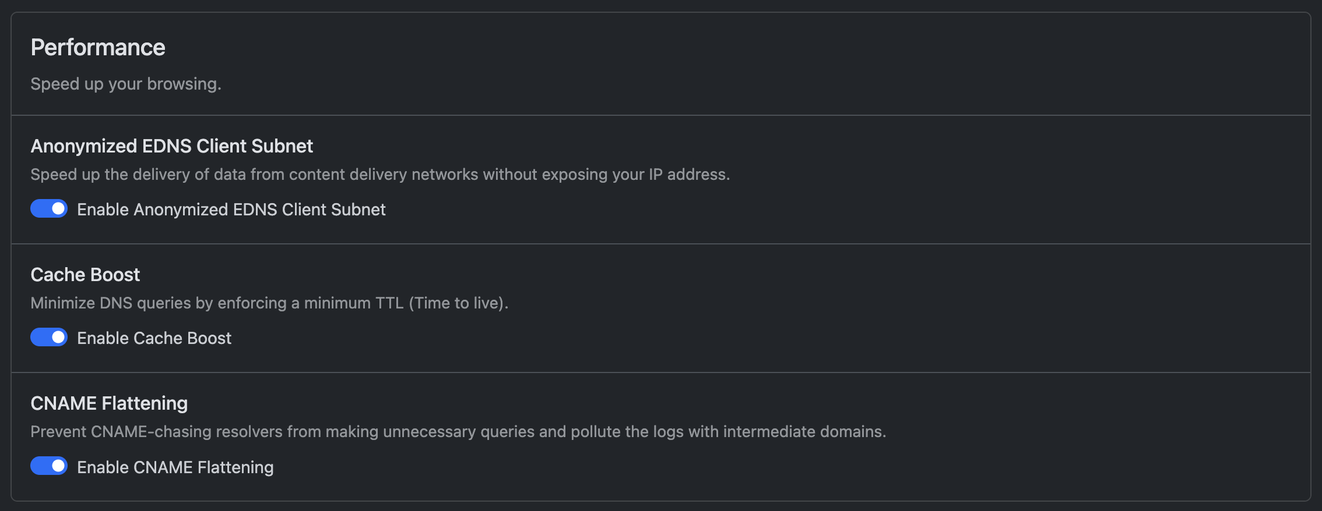Click the Cache Boost TTL description text

269,302
